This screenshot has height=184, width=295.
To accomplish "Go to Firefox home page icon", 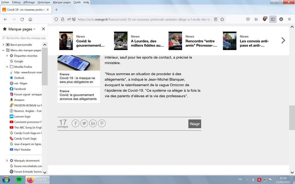I will tap(30, 19).
